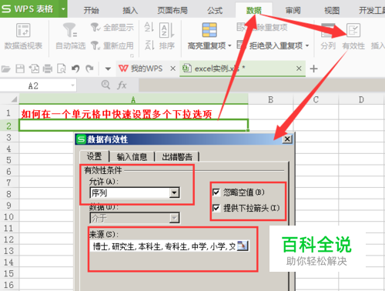Click 删除重复项 remove duplicates
The image size is (385, 291).
pyautogui.click(x=262, y=27)
